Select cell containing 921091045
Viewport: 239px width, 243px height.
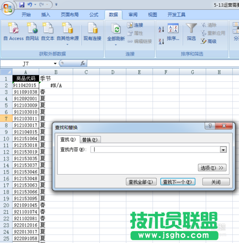pos(26,205)
